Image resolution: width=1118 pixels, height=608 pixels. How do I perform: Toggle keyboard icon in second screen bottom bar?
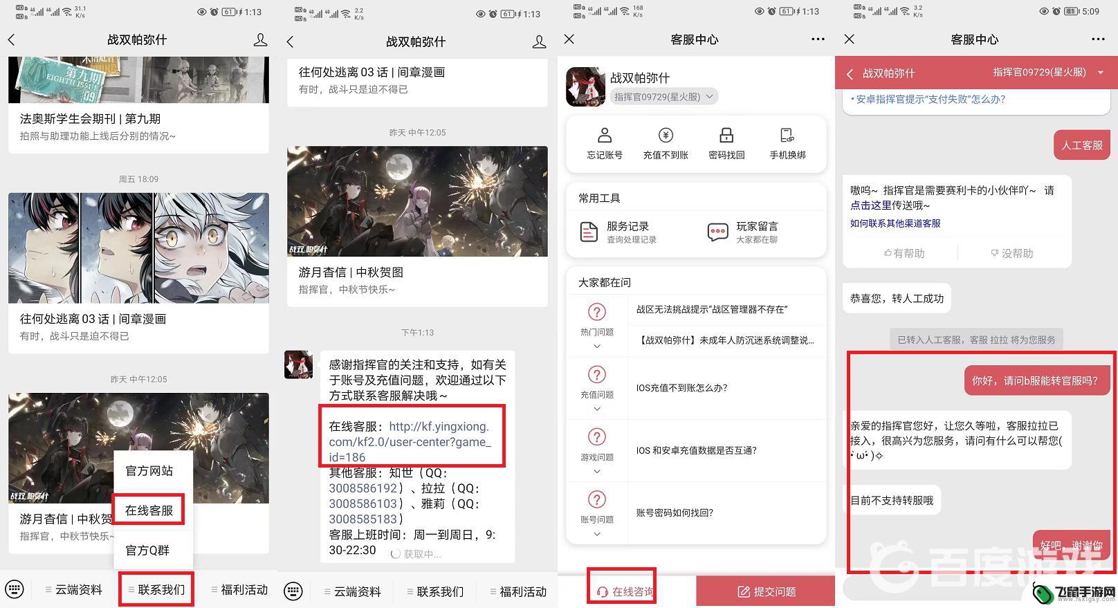293,591
